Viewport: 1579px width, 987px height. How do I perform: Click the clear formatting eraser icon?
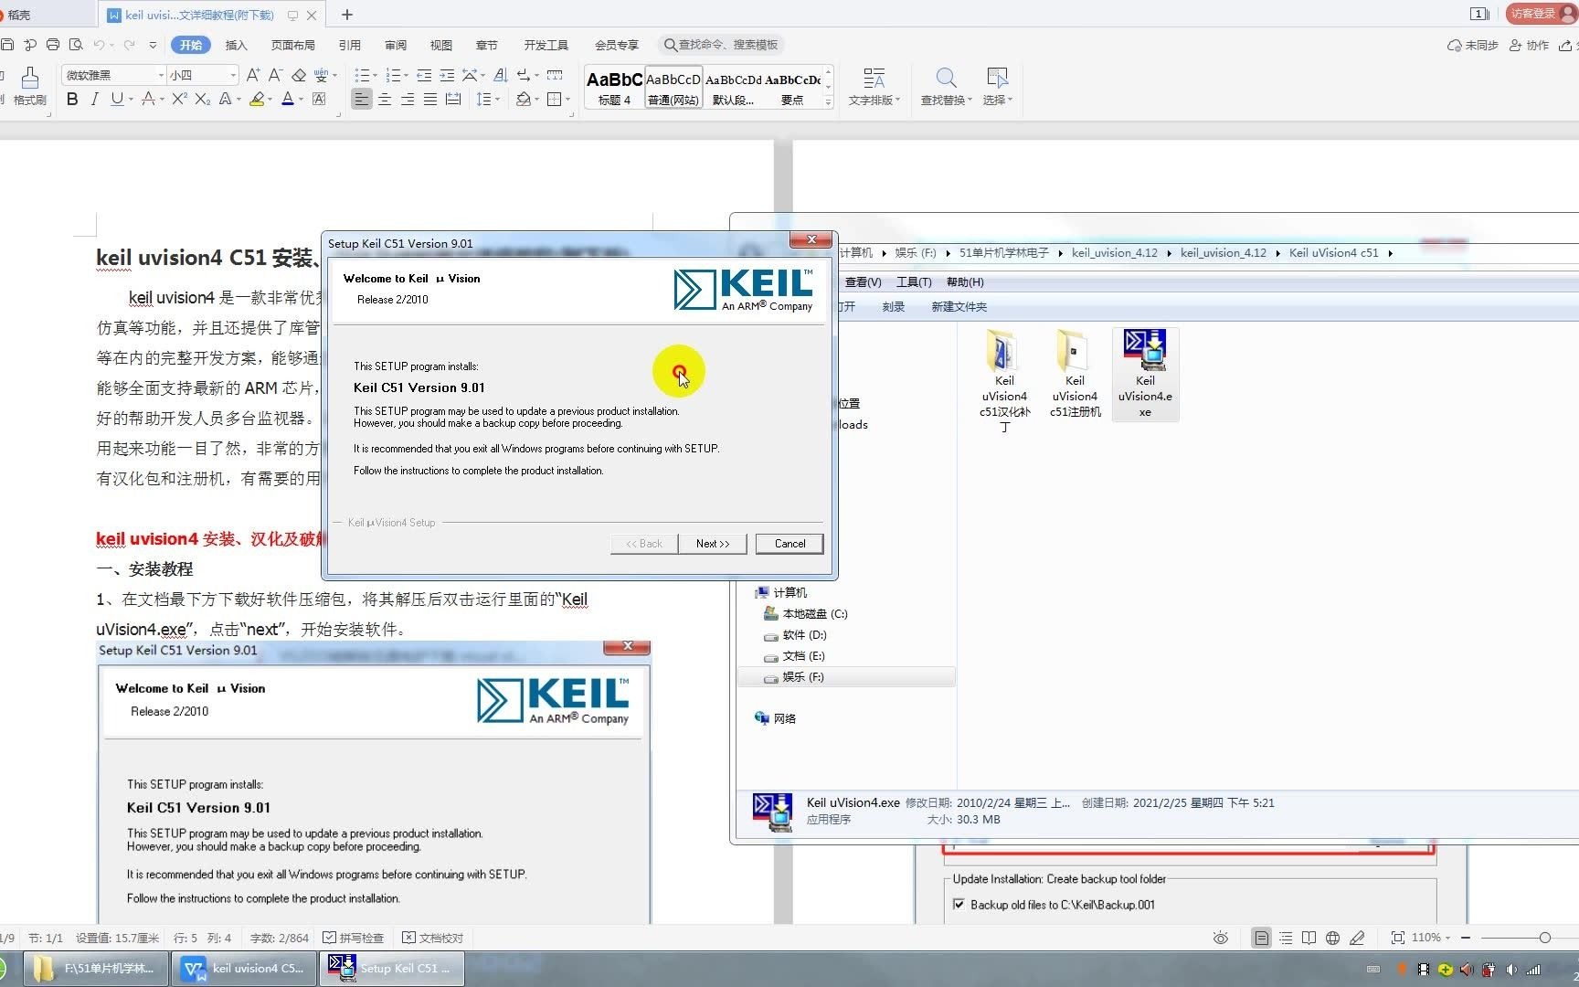(299, 75)
